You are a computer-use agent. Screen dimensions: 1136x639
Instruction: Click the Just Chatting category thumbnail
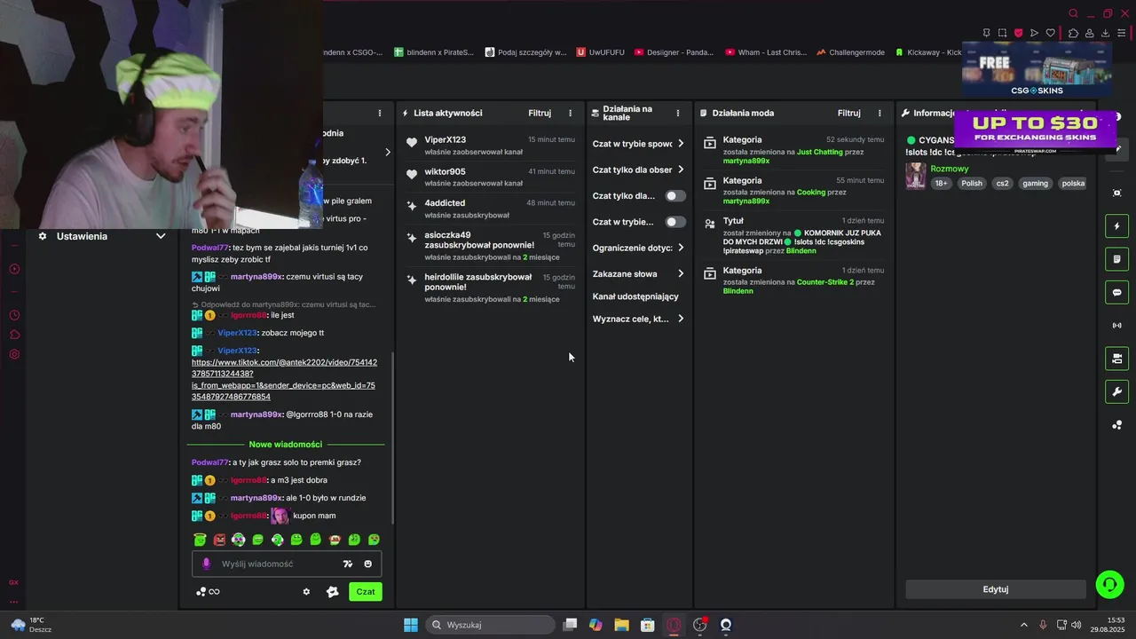(x=915, y=176)
